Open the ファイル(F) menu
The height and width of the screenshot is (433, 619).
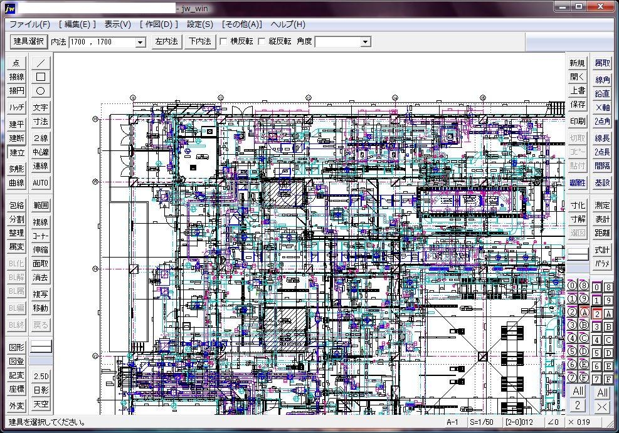coord(29,24)
